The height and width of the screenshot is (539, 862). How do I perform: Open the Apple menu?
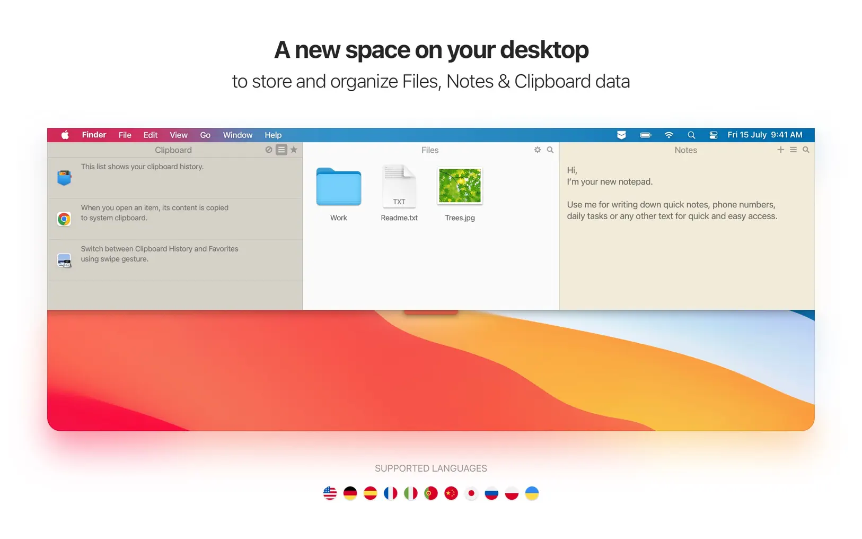click(x=65, y=135)
